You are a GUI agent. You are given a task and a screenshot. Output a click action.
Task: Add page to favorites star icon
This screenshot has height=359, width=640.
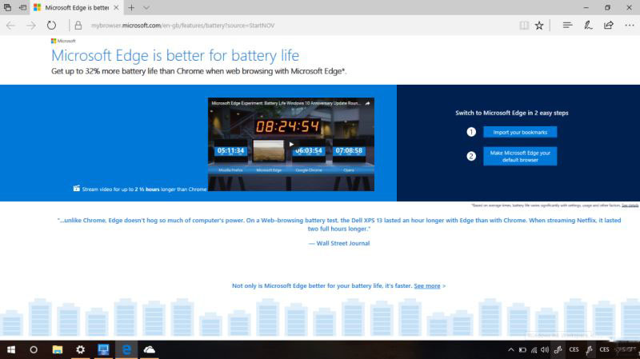pos(539,25)
